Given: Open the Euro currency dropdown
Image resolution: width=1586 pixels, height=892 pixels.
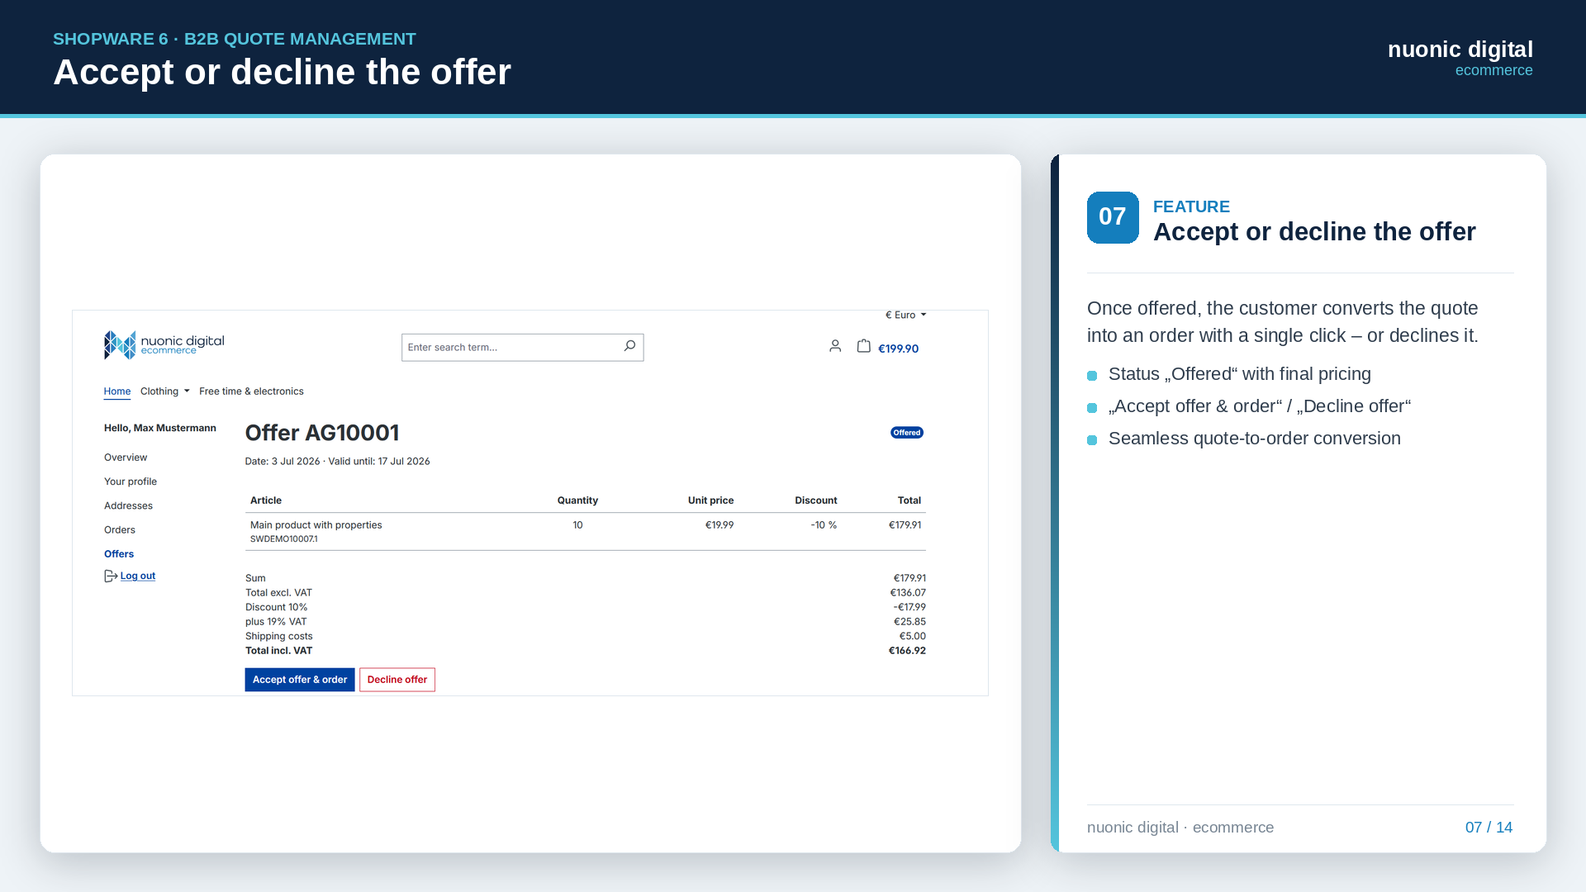Looking at the screenshot, I should 905,315.
